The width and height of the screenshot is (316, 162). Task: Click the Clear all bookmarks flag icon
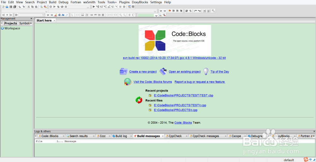(181, 11)
